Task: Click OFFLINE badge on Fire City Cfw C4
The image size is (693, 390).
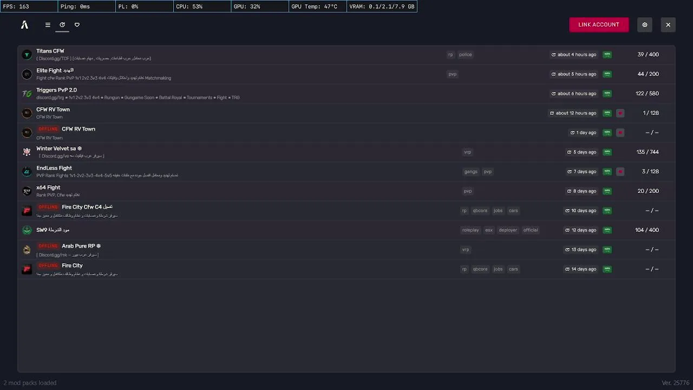Action: [48, 207]
